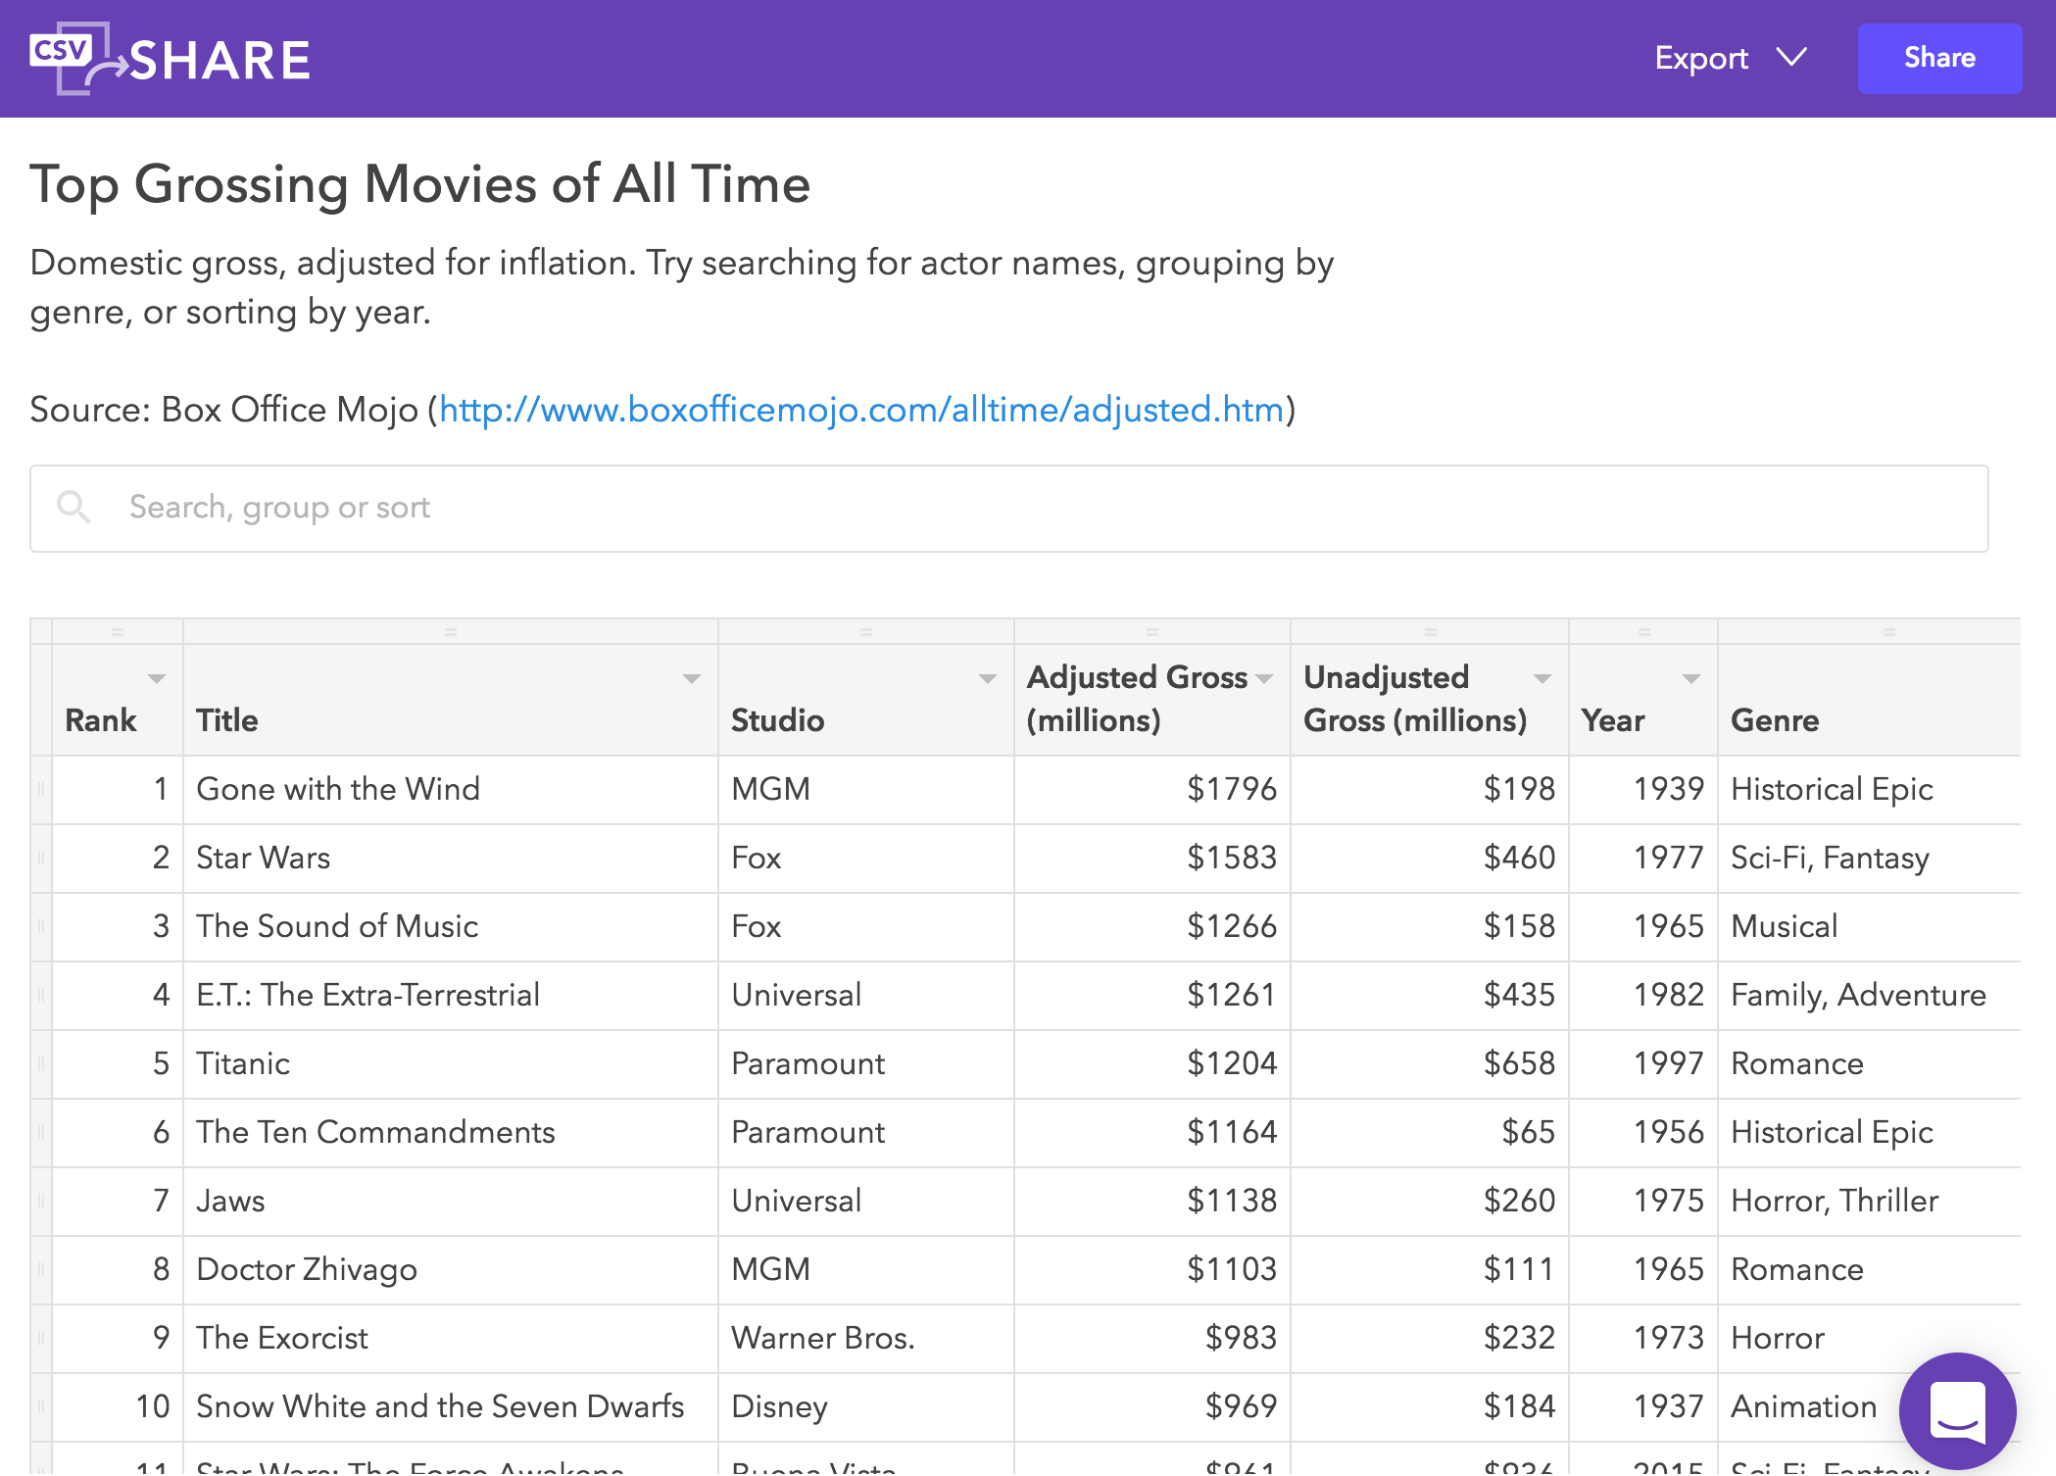Click the Title column drag handle
The height and width of the screenshot is (1476, 2056).
coord(451,632)
